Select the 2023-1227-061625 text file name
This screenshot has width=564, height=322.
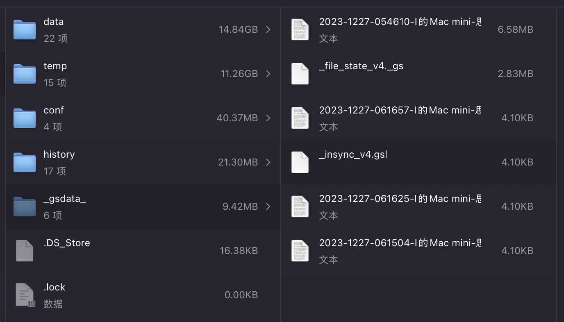[400, 199]
